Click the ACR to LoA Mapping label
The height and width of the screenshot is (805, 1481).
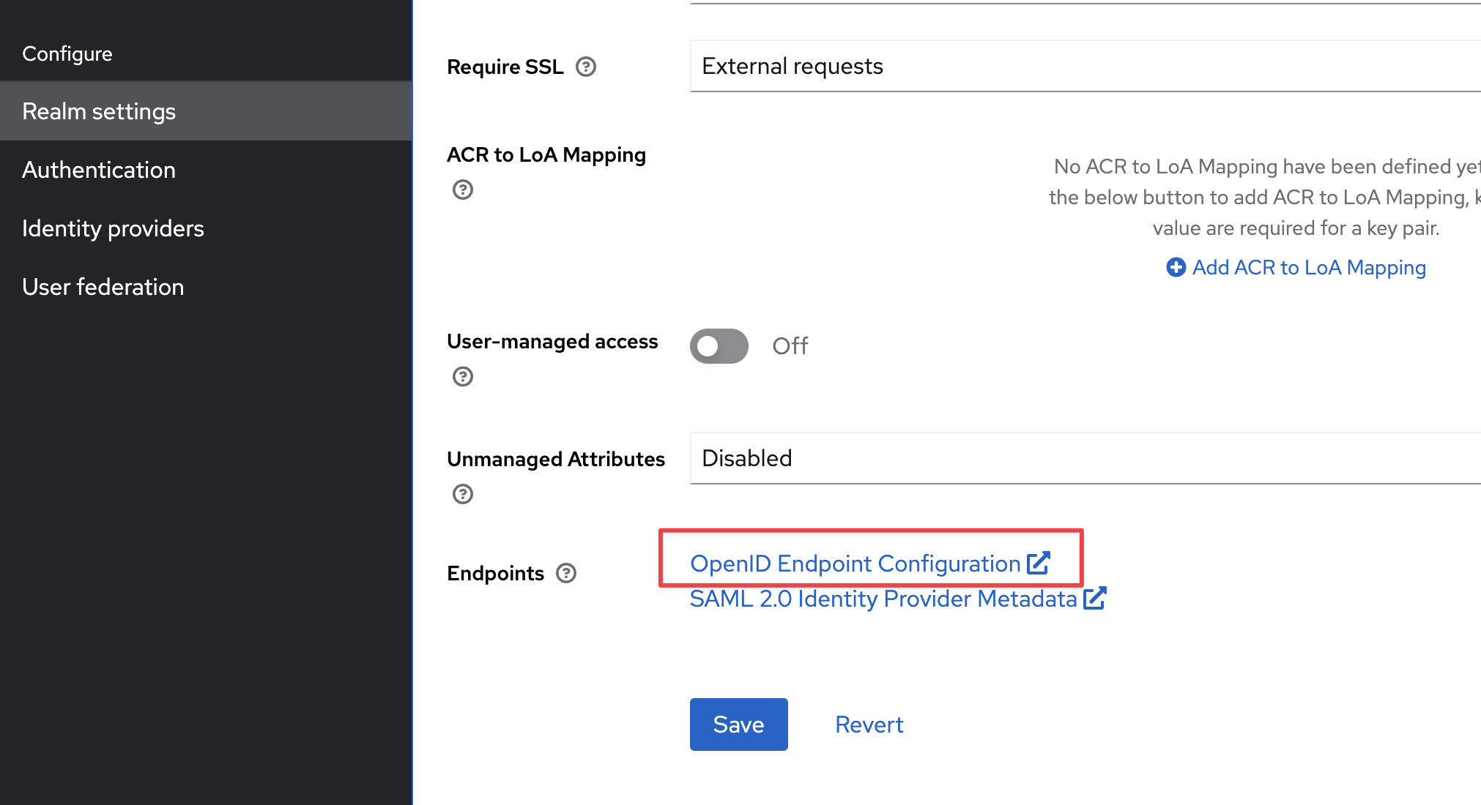coord(546,154)
